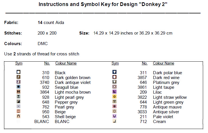Click the Cream 712 symbol swatch
Image resolution: width=208 pixels, height=133 pixels.
pyautogui.click(x=114, y=121)
